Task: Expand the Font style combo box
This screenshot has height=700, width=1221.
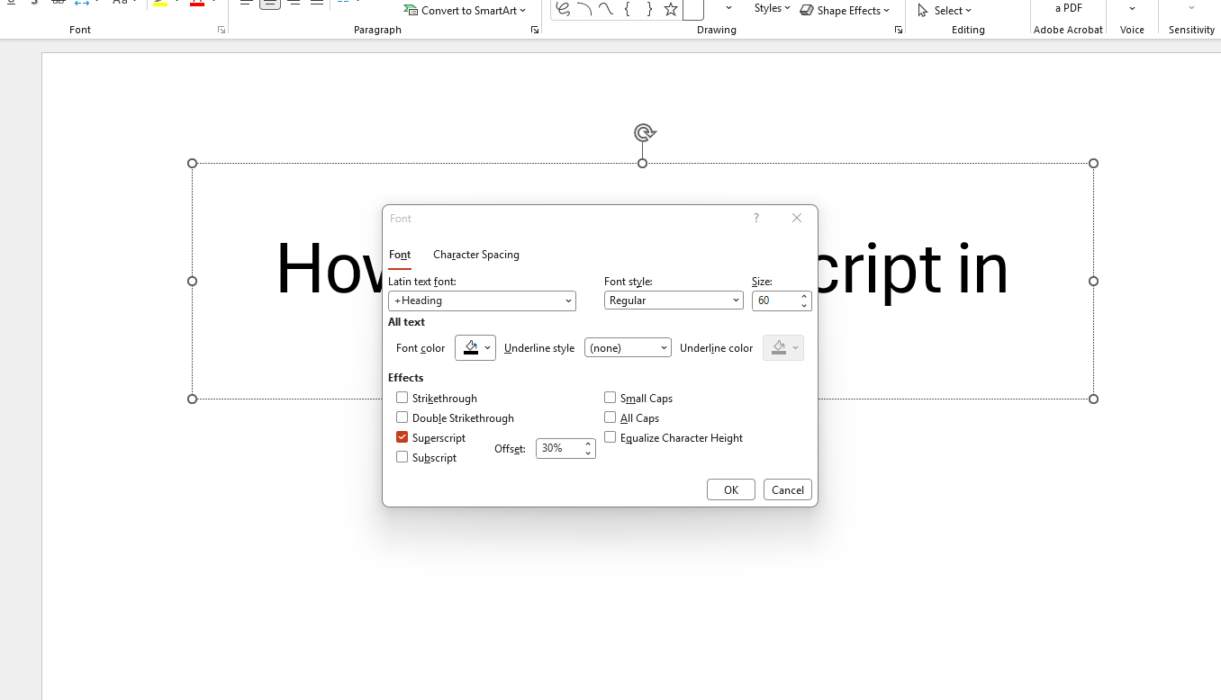Action: [x=736, y=301]
